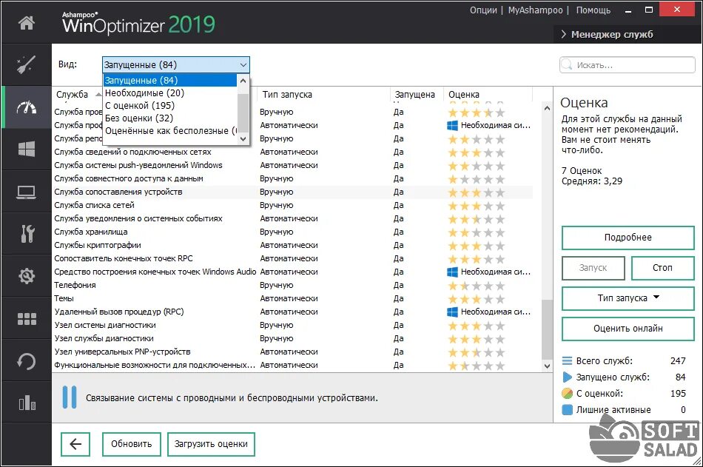This screenshot has height=467, width=703.
Task: Select 'Узел системы диагностики' row
Action: tap(293, 325)
